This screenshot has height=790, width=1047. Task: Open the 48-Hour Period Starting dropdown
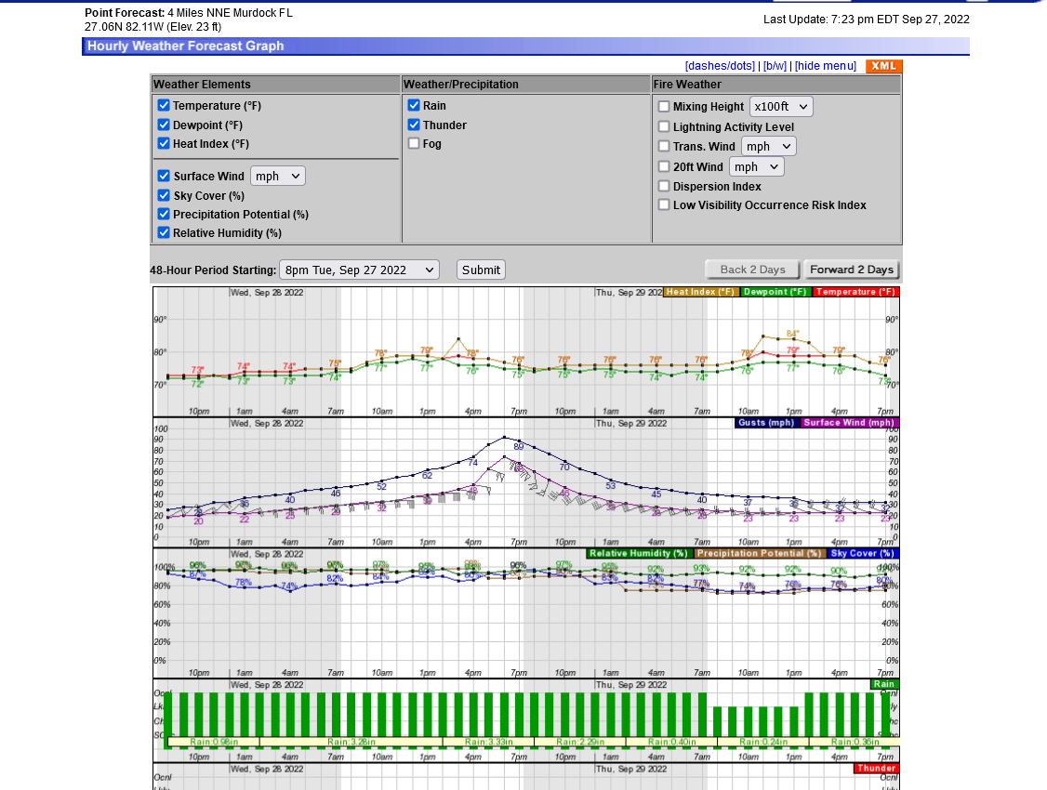click(359, 270)
